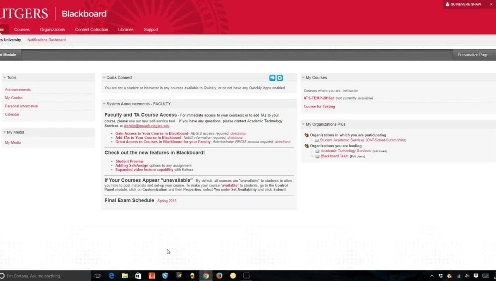The width and height of the screenshot is (496, 281).
Task: Open the Calendar link in Tools
Action: pos(12,114)
